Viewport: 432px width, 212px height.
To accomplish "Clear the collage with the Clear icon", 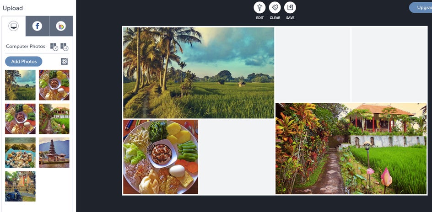I will (275, 8).
